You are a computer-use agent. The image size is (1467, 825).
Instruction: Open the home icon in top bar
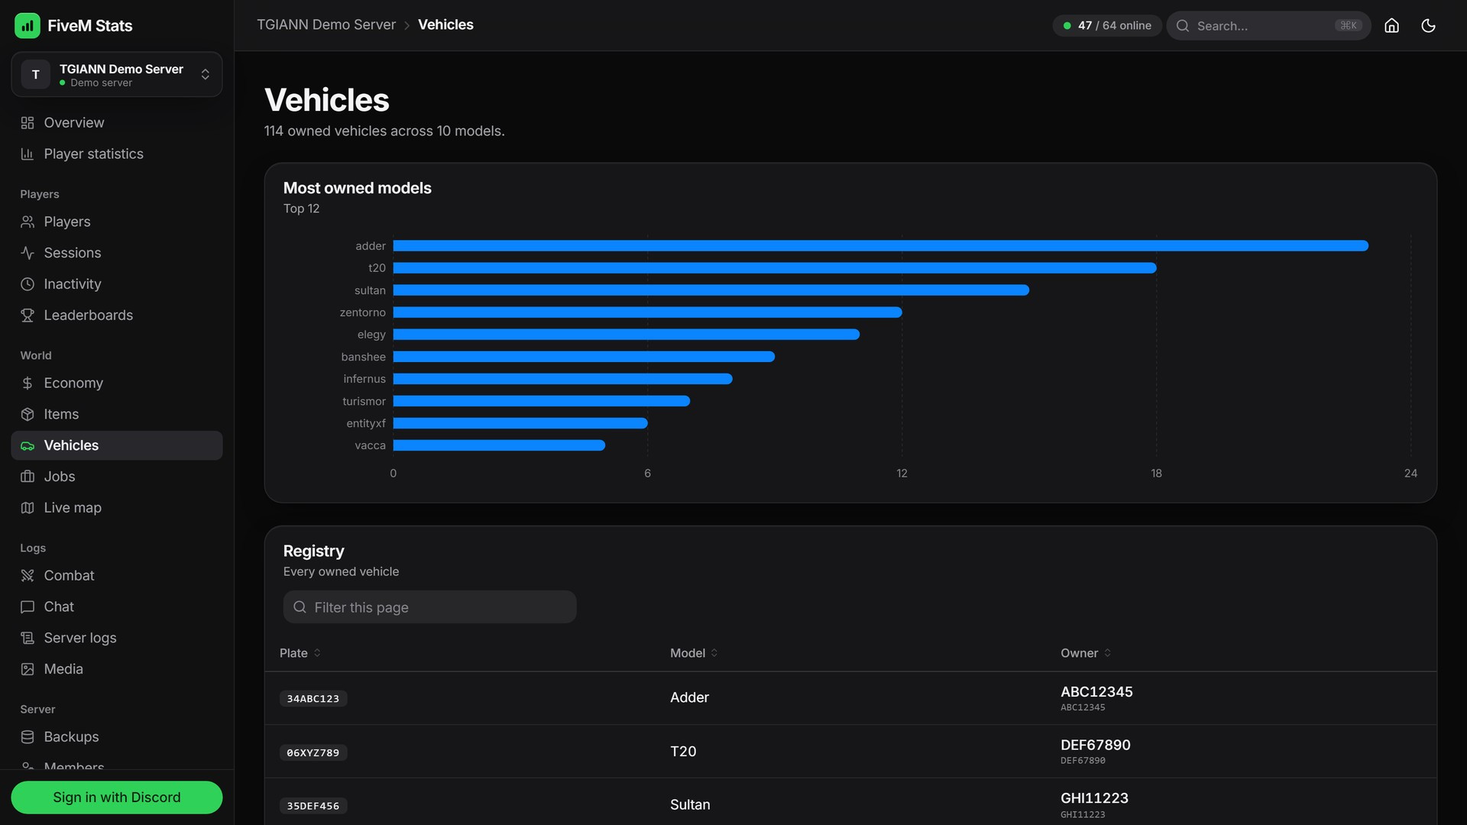tap(1391, 25)
